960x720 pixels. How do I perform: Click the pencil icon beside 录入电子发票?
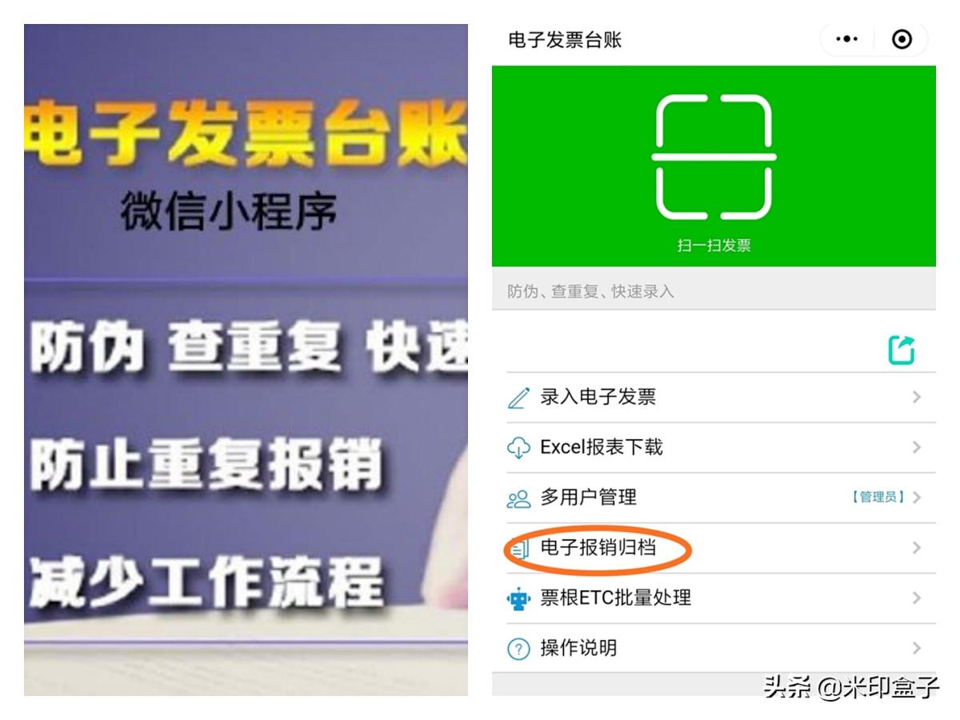pos(518,398)
